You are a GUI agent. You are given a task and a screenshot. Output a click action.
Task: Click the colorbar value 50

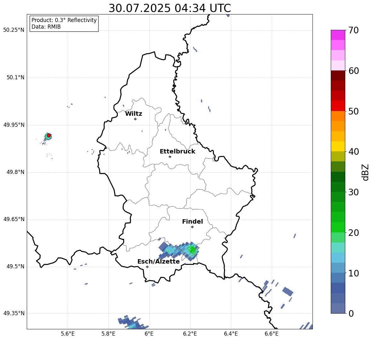click(354, 111)
